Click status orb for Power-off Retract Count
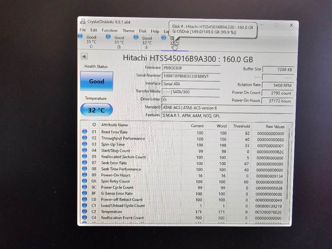The width and height of the screenshot is (332, 249). tap(85, 199)
